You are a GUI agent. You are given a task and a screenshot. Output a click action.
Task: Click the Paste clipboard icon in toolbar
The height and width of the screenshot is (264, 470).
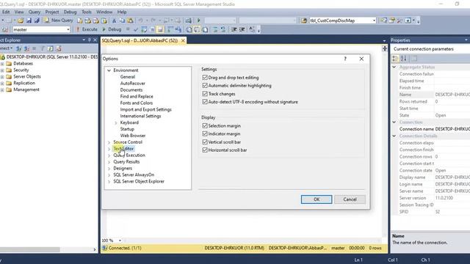131,21
